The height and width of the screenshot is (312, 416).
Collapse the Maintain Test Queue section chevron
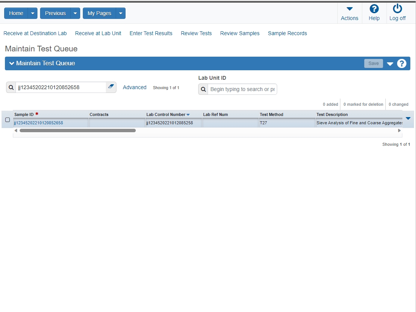click(x=12, y=63)
